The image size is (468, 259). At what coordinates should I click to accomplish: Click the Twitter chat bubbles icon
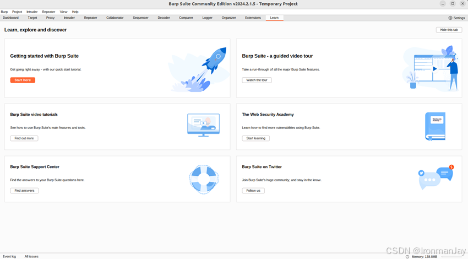[436, 177]
